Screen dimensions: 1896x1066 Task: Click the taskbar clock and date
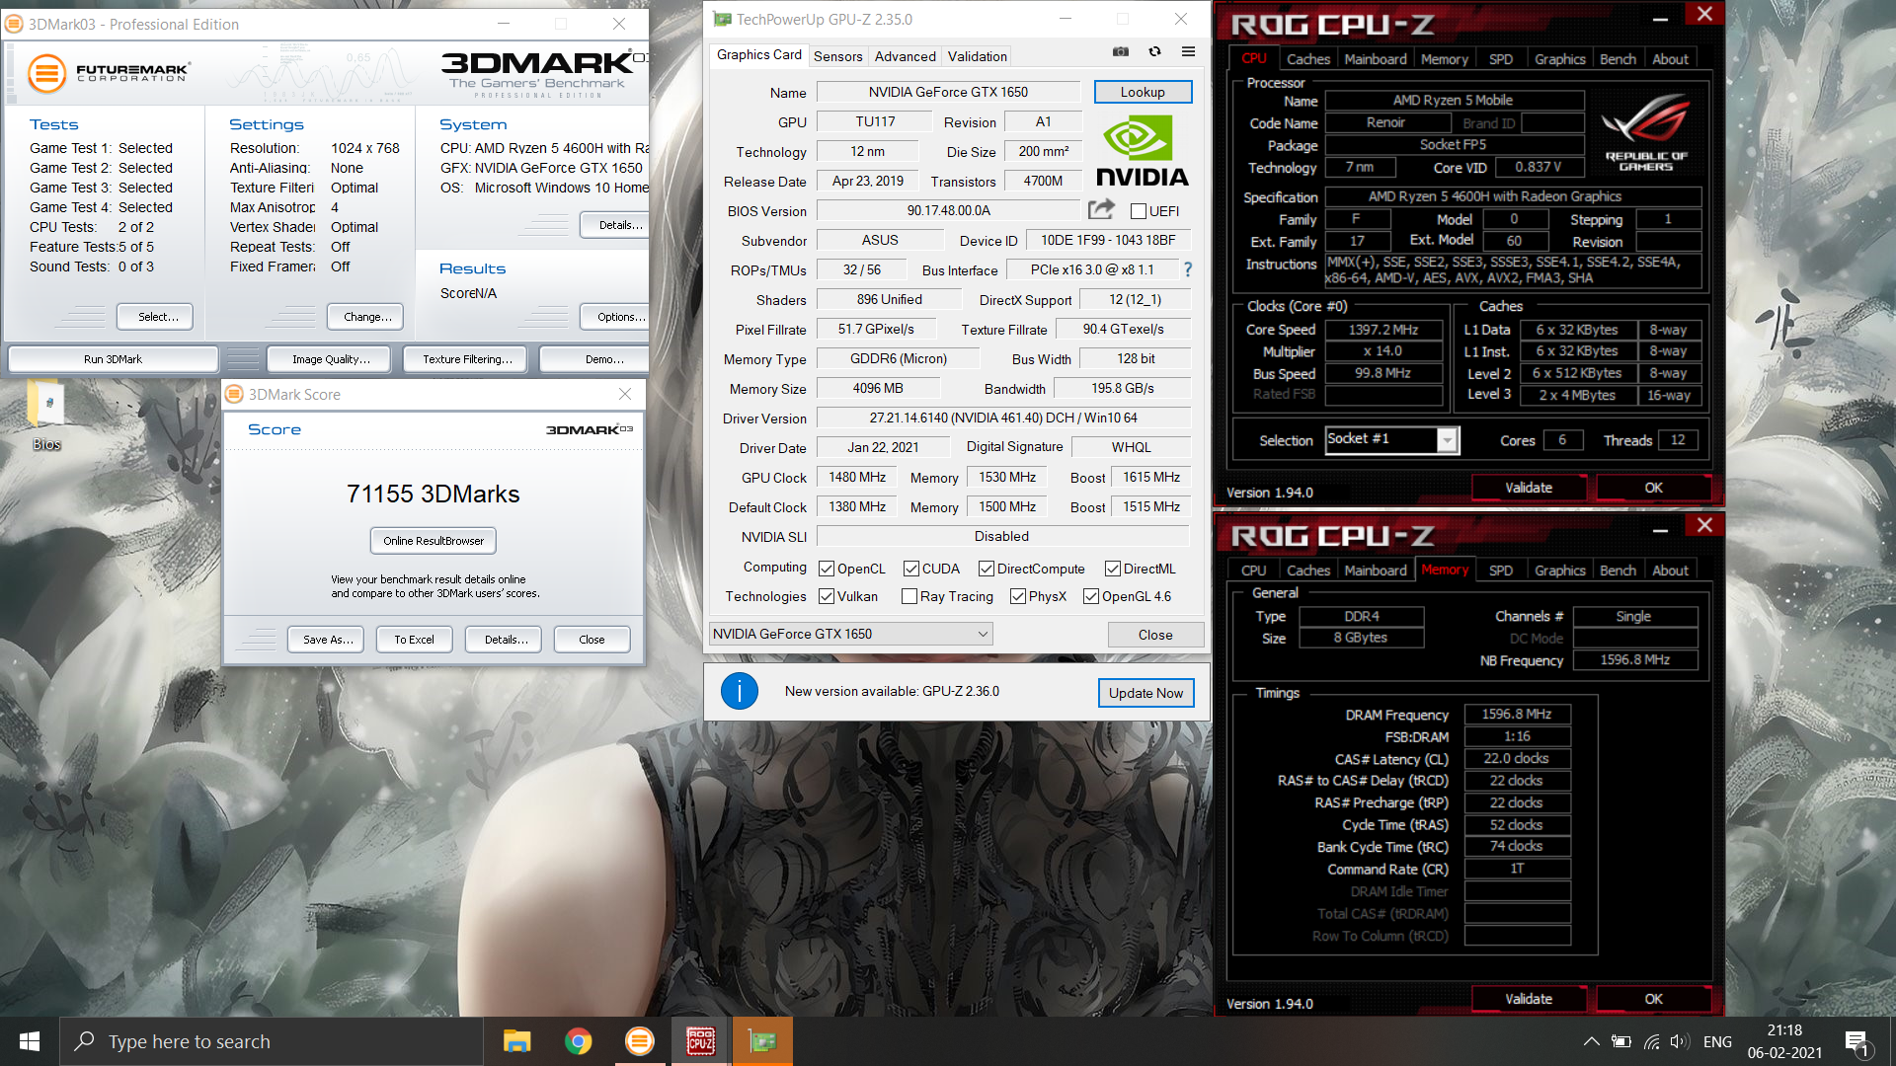(1784, 1041)
